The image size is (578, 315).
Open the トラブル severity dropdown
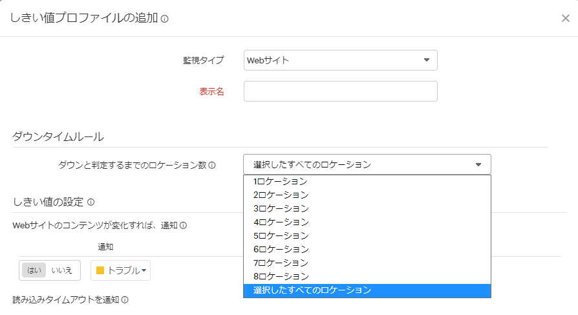[120, 270]
